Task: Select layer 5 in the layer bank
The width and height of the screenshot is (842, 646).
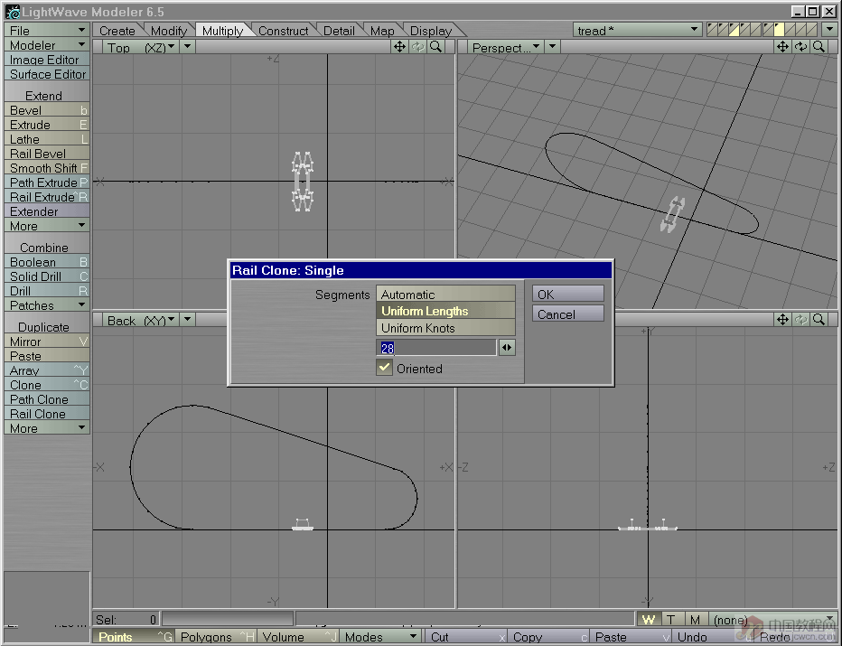Action: click(x=756, y=30)
